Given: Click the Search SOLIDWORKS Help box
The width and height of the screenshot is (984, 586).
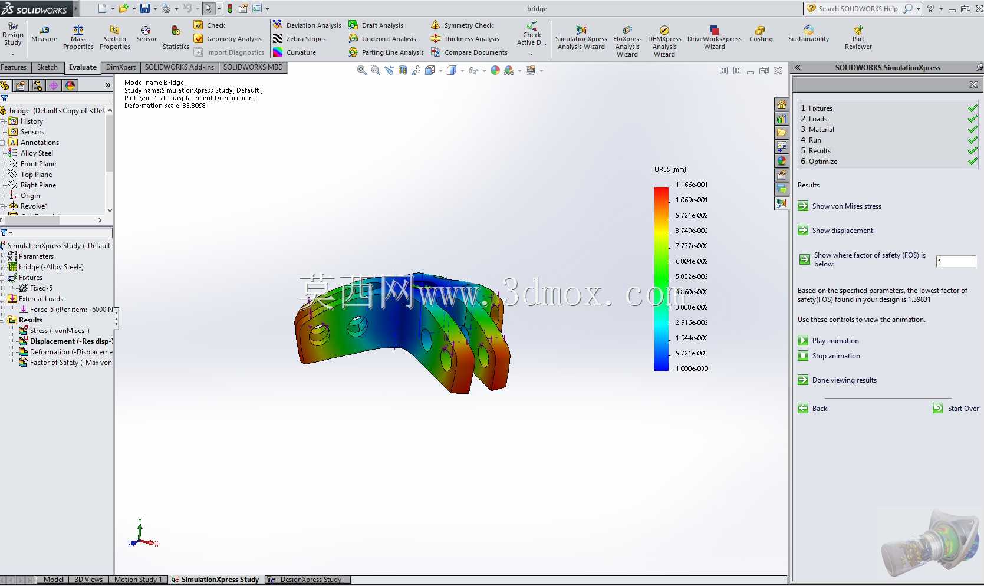Looking at the screenshot, I should point(858,8).
